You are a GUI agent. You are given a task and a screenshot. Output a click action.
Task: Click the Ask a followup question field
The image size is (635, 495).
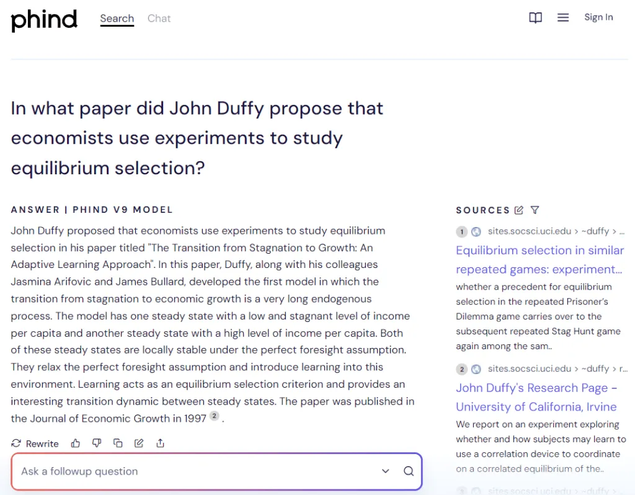216,471
